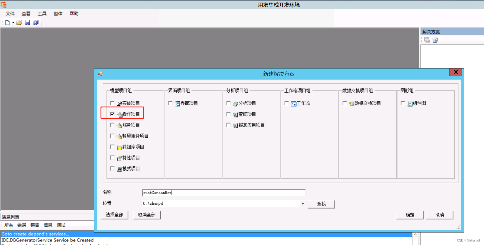Uncheck the 操作项目 checkbox
The width and height of the screenshot is (484, 245).
(112, 114)
